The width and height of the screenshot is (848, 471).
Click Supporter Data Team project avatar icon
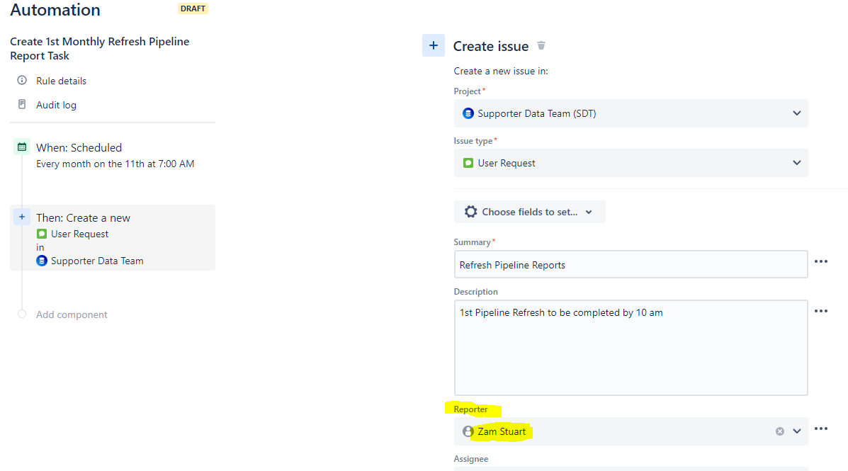point(468,113)
